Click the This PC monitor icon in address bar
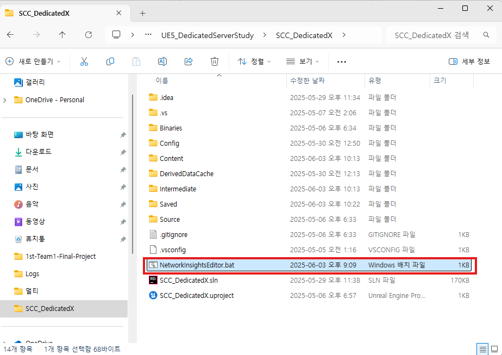 116,35
